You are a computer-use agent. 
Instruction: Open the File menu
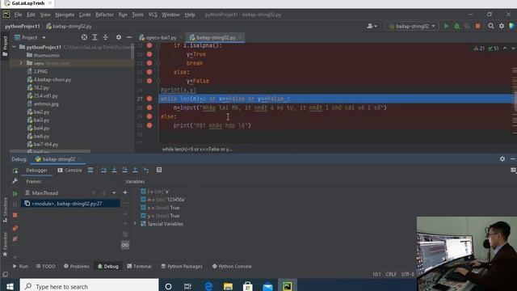(x=18, y=15)
